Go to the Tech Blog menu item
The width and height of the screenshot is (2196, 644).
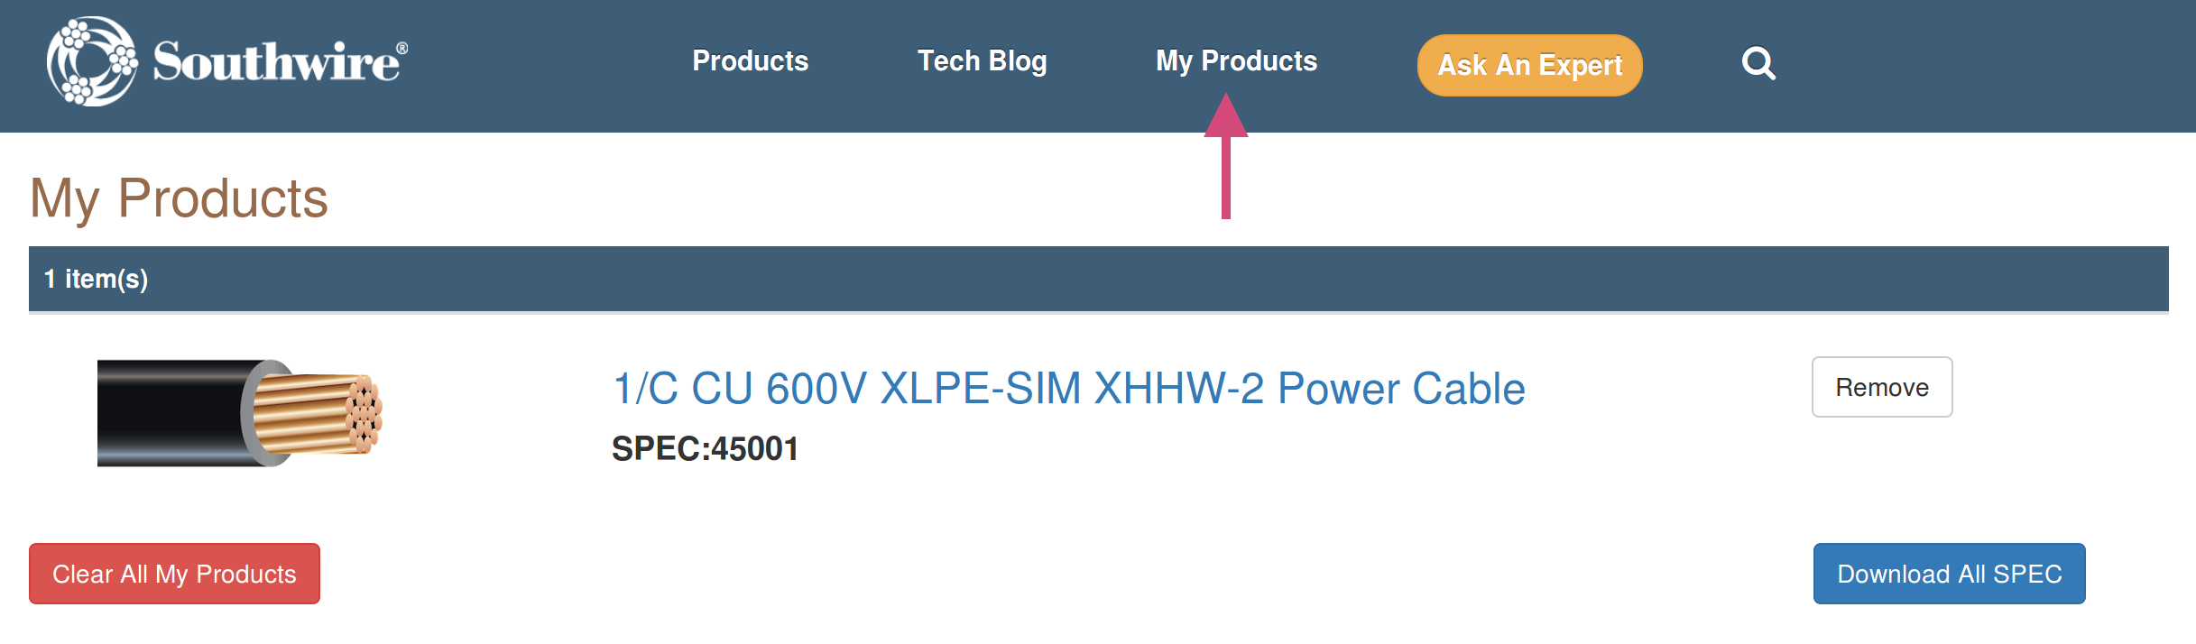click(x=982, y=61)
